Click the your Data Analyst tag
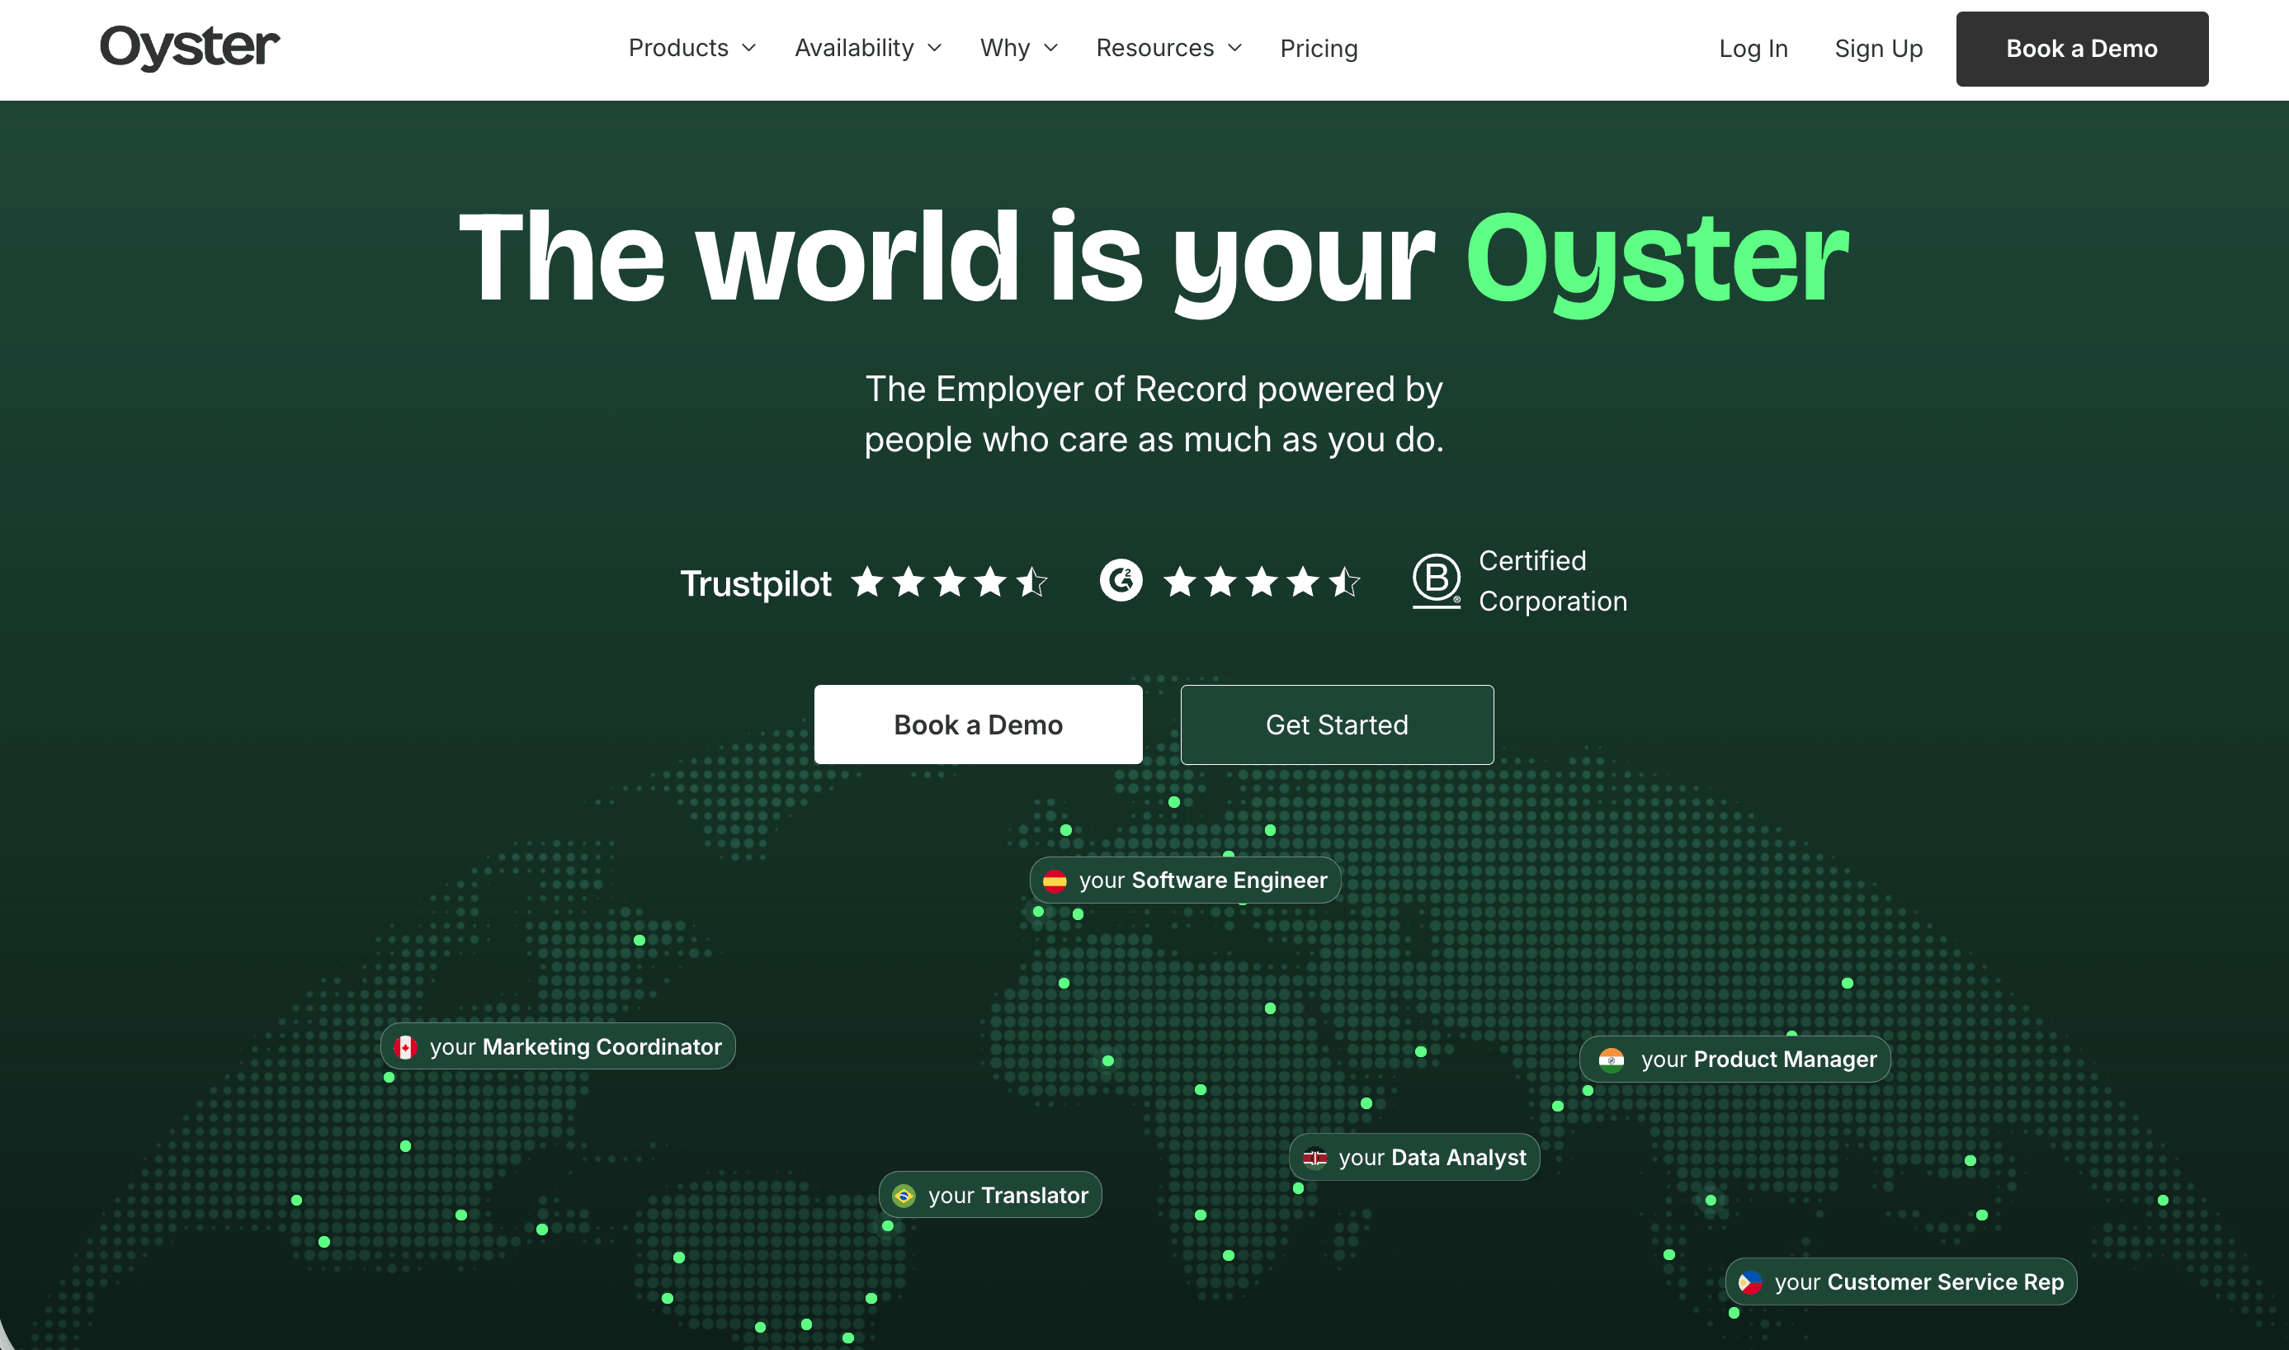Image resolution: width=2289 pixels, height=1350 pixels. [1414, 1157]
